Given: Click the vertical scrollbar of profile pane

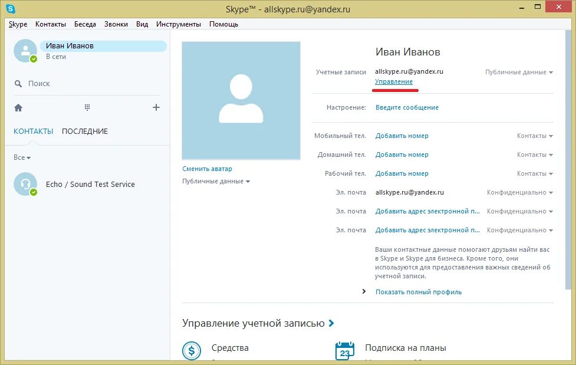Looking at the screenshot, I should [x=569, y=160].
